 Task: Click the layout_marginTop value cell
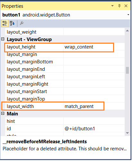(x=94, y=99)
